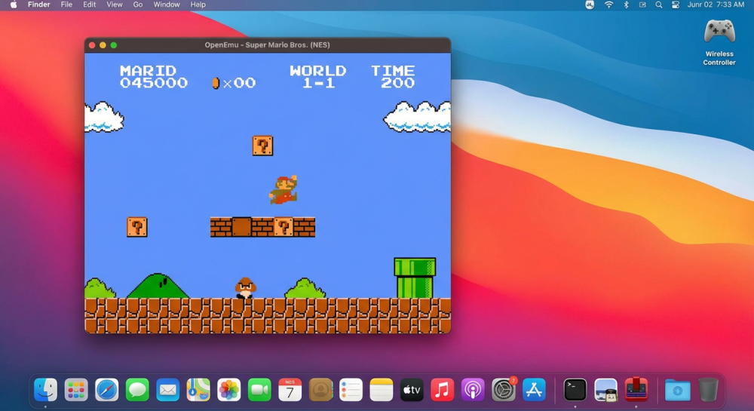
Task: Click the date and time in menu bar
Action: click(x=716, y=5)
